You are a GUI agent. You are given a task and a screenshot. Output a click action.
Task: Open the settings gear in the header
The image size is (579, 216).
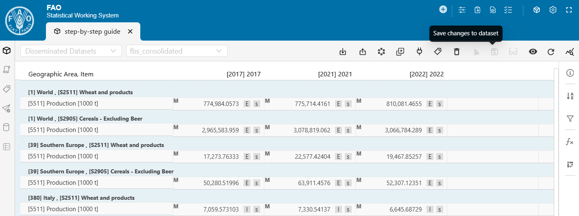click(553, 10)
